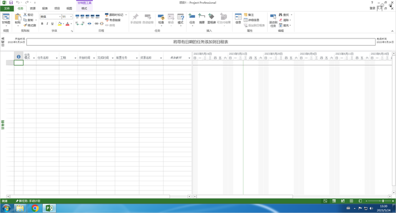
Task: Switch to the 项目 ribbon tab
Action: point(57,9)
